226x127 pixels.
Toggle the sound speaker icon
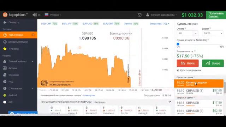(35, 15)
